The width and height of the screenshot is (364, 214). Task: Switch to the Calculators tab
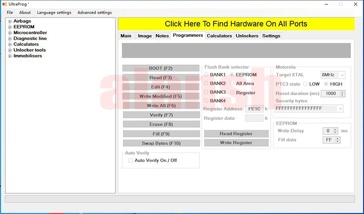[x=219, y=36]
